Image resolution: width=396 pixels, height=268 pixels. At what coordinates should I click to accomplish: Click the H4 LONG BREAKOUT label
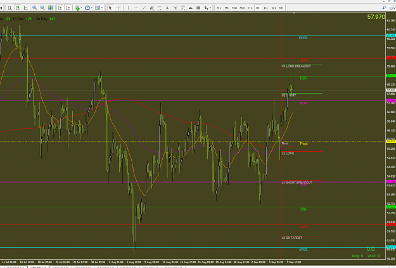(297, 66)
